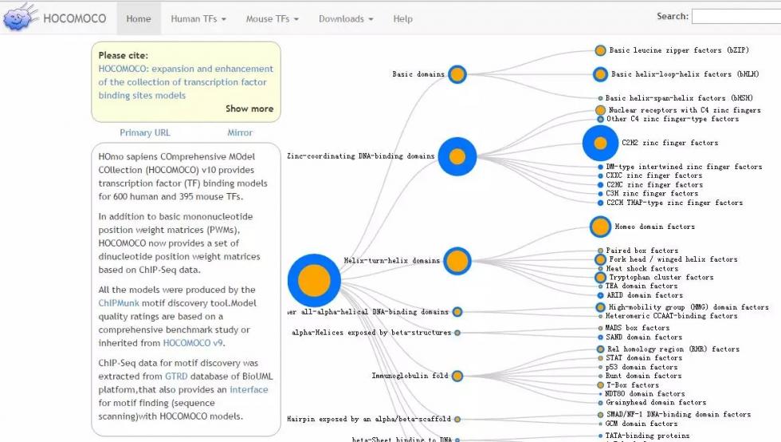Click the Paired box factors node
781x442 pixels.
600,251
